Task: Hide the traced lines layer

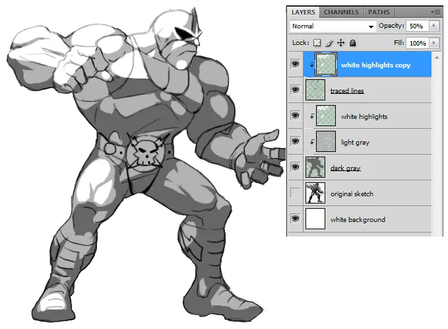Action: tap(295, 90)
